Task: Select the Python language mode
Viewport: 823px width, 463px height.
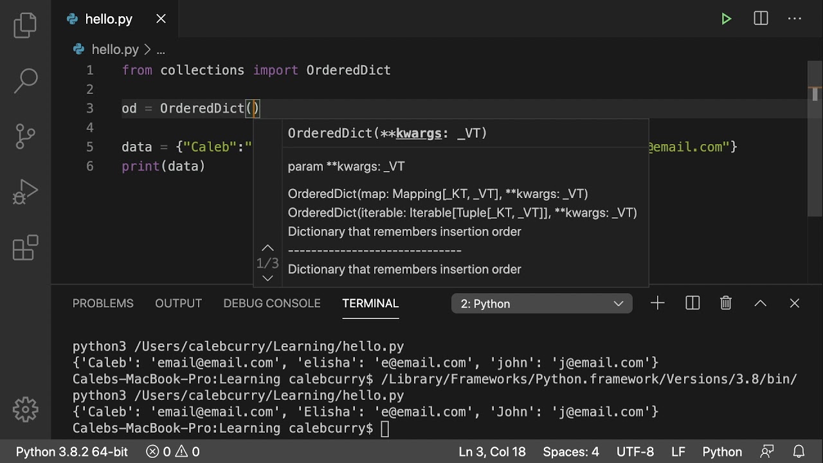Action: point(722,451)
